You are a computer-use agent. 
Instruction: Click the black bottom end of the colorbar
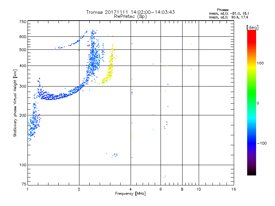pos(252,173)
